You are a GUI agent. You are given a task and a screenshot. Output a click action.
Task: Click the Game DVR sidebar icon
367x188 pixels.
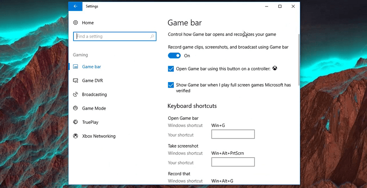[75, 80]
